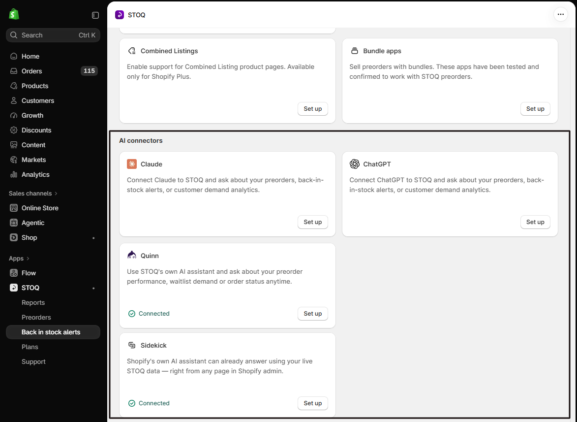The image size is (577, 422).
Task: Click the STOQ app icon in sidebar
Action: click(x=14, y=288)
